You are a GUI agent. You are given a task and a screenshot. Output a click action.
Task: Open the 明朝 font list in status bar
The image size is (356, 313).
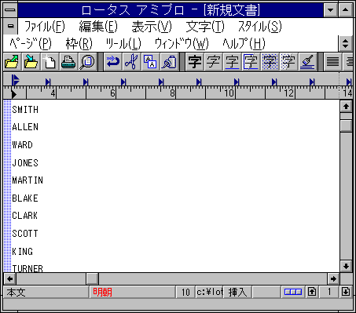132,292
